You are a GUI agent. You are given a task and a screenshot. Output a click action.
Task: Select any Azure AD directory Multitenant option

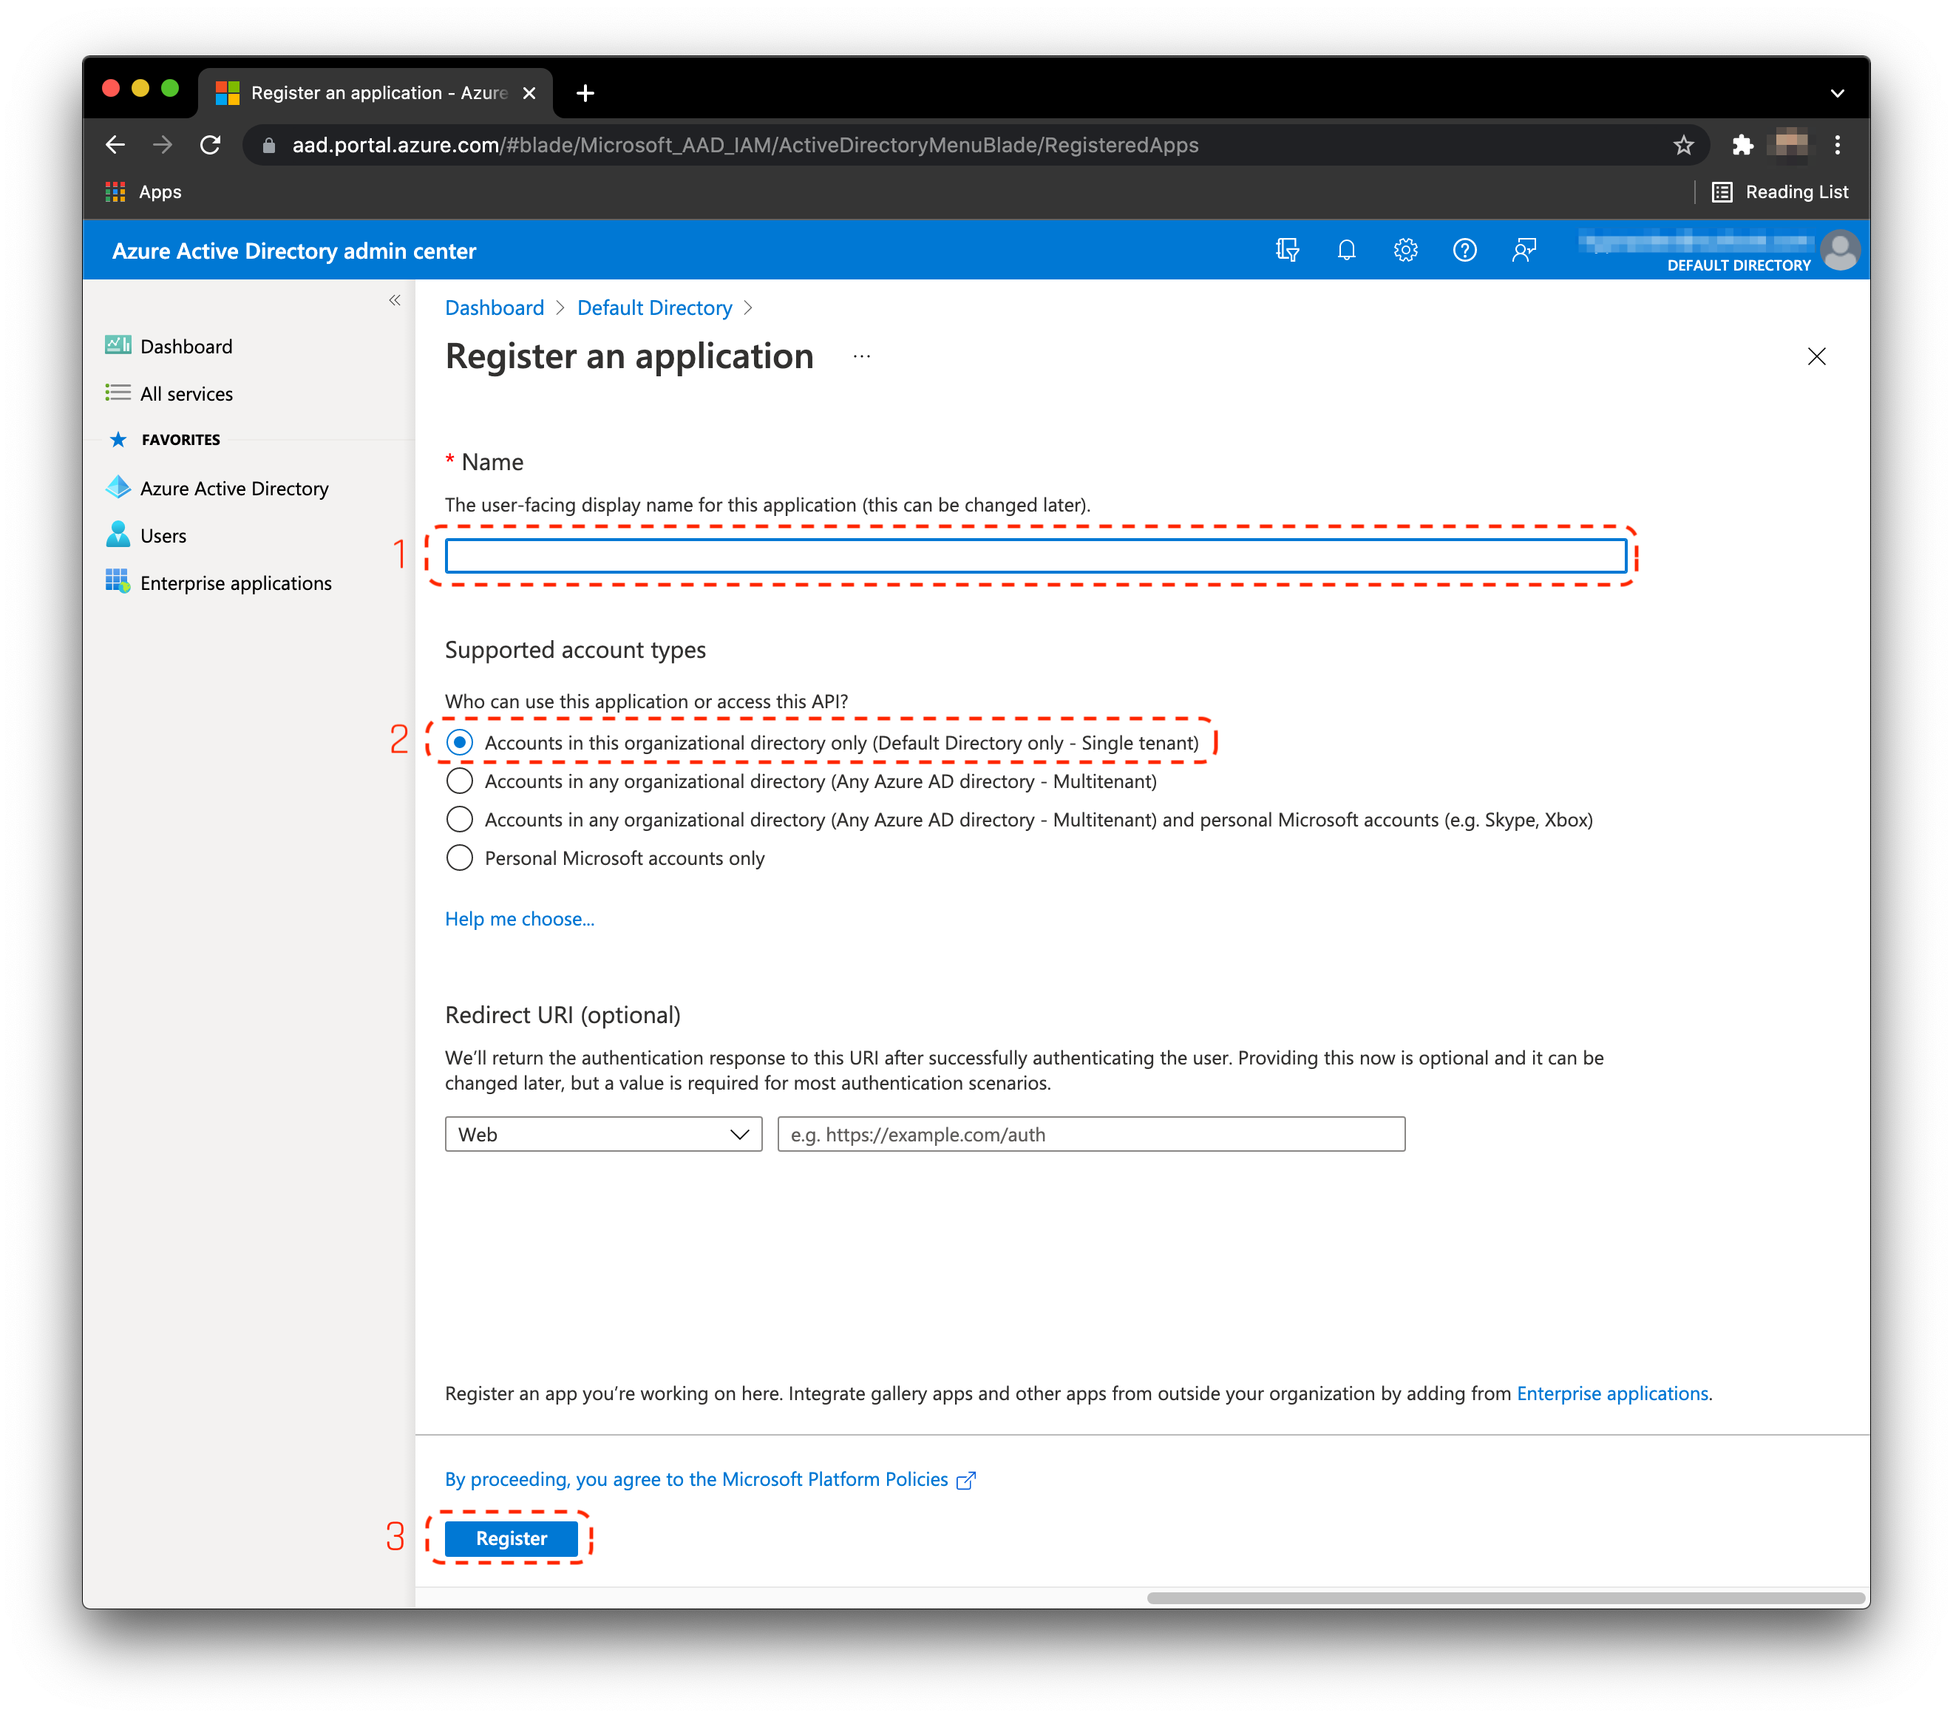coord(460,781)
